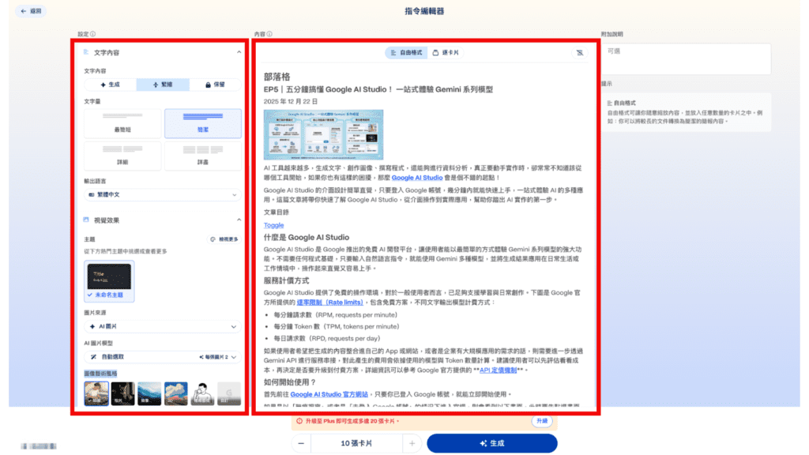
Task: Select 生成 text content mode
Action: [x=110, y=85]
